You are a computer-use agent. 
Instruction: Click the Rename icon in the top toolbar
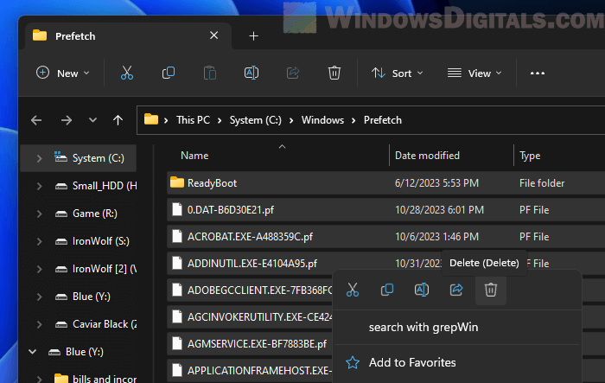point(252,73)
